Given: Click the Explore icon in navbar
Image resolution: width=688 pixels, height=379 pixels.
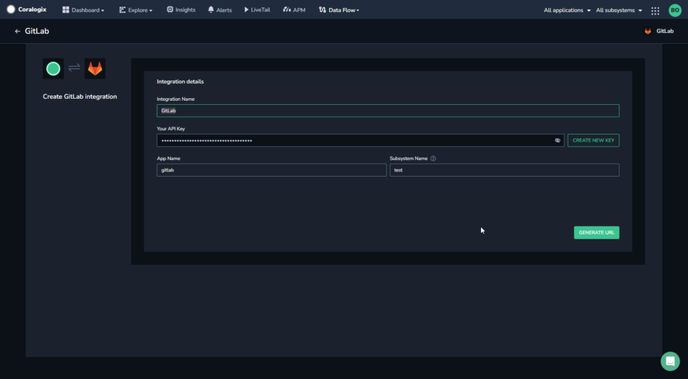Looking at the screenshot, I should [122, 9].
